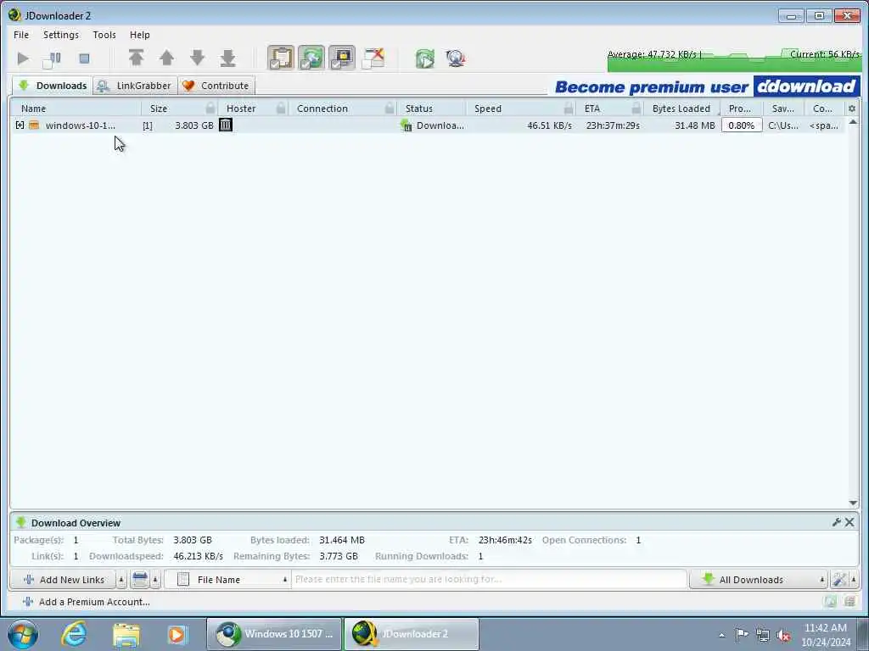Open the File Name search type dropdown
The image size is (869, 651).
(x=227, y=580)
